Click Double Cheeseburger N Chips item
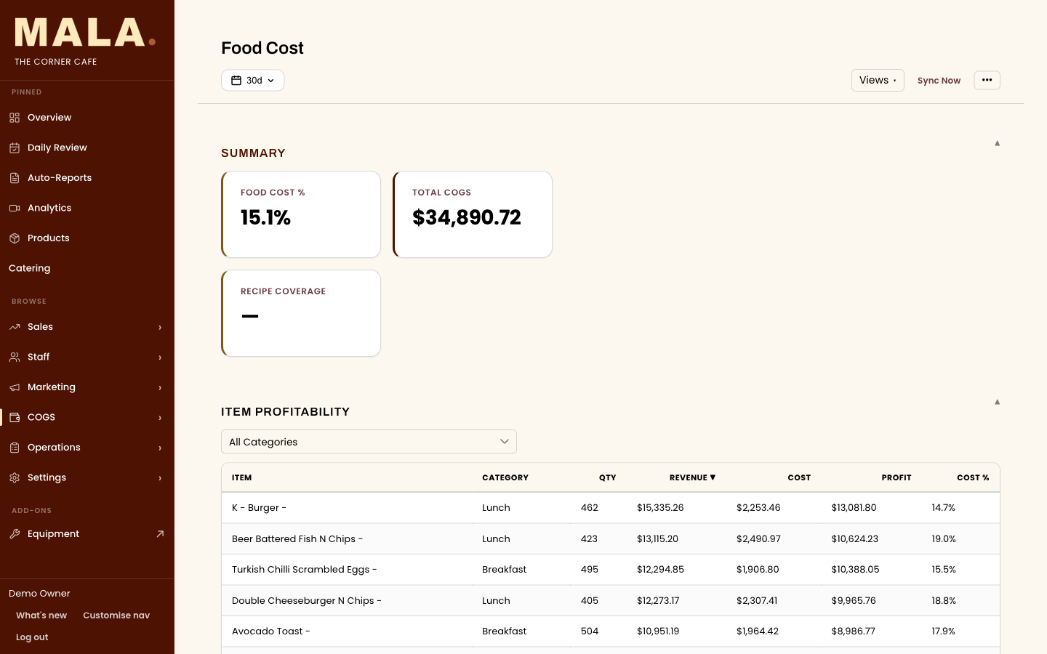The image size is (1047, 654). pos(306,601)
